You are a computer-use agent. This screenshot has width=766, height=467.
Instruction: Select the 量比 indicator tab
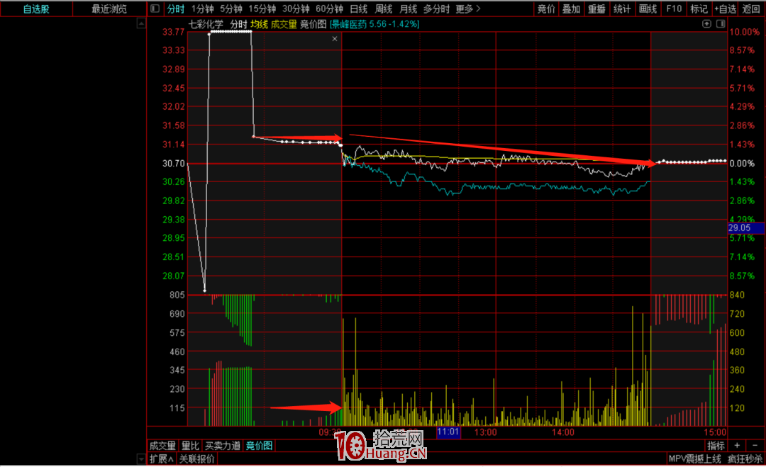click(x=191, y=446)
